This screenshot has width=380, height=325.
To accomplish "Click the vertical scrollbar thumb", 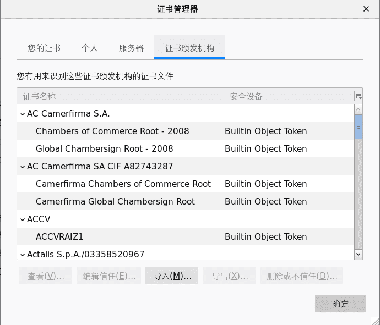I will 359,127.
